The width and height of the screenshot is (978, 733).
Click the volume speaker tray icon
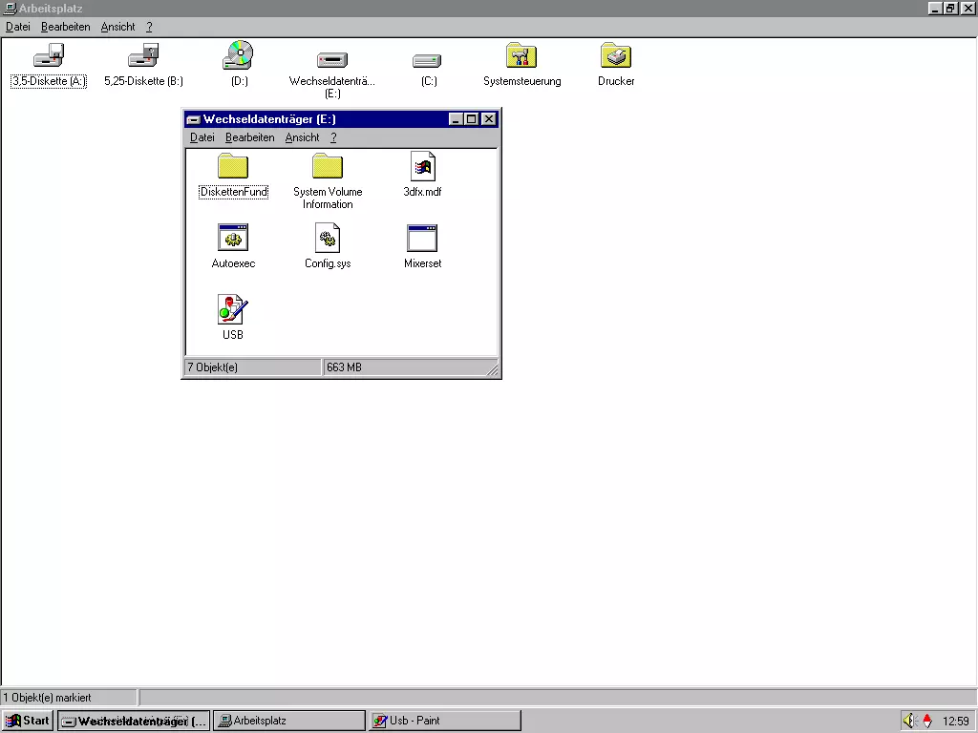point(909,721)
